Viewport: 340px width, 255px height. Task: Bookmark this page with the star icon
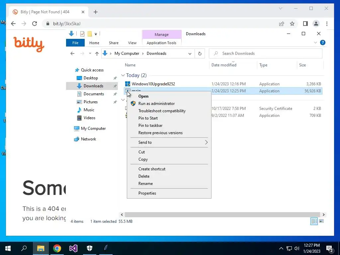[x=292, y=24]
